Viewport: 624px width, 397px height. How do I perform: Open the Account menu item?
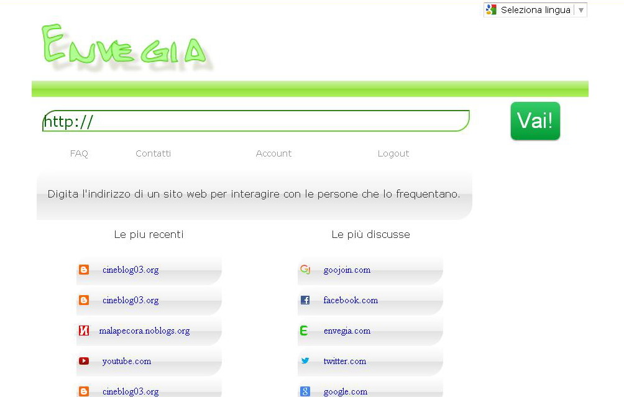pyautogui.click(x=273, y=153)
